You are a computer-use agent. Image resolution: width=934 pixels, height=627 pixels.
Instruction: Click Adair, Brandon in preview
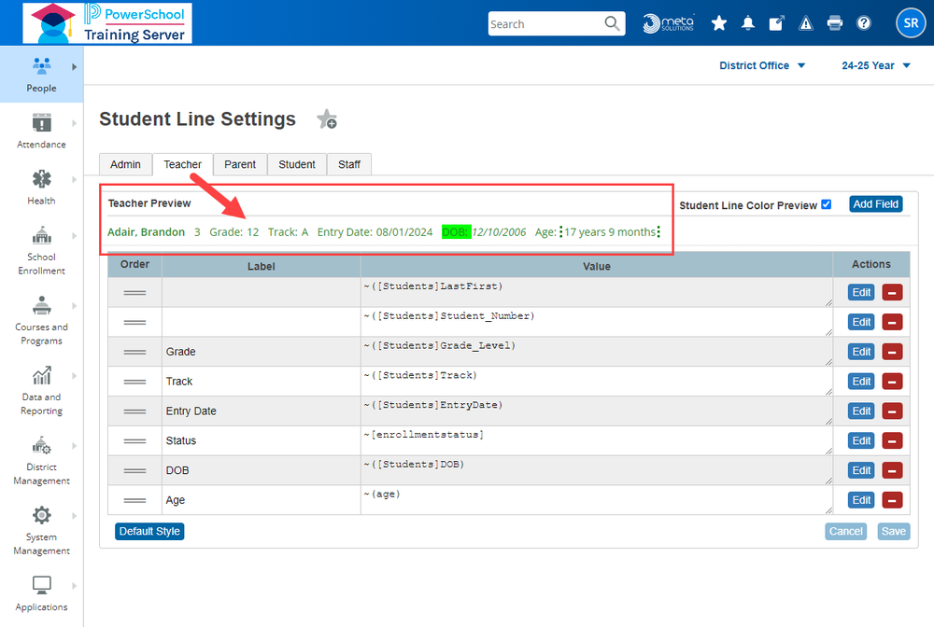tap(146, 232)
